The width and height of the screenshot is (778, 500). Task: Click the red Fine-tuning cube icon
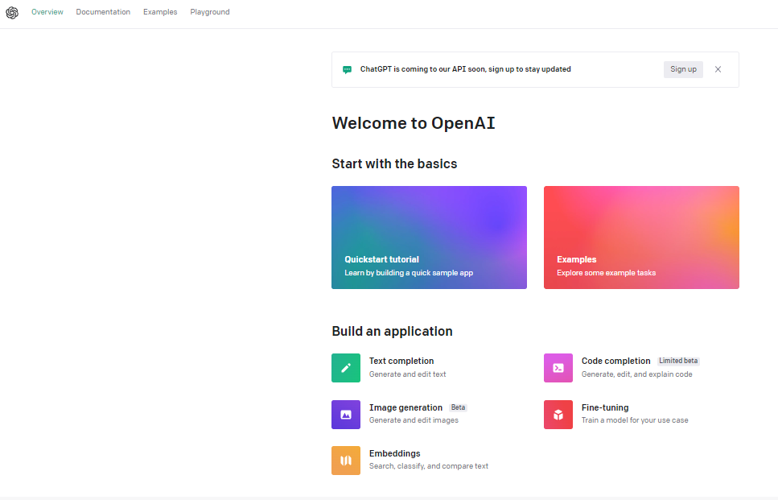(558, 415)
